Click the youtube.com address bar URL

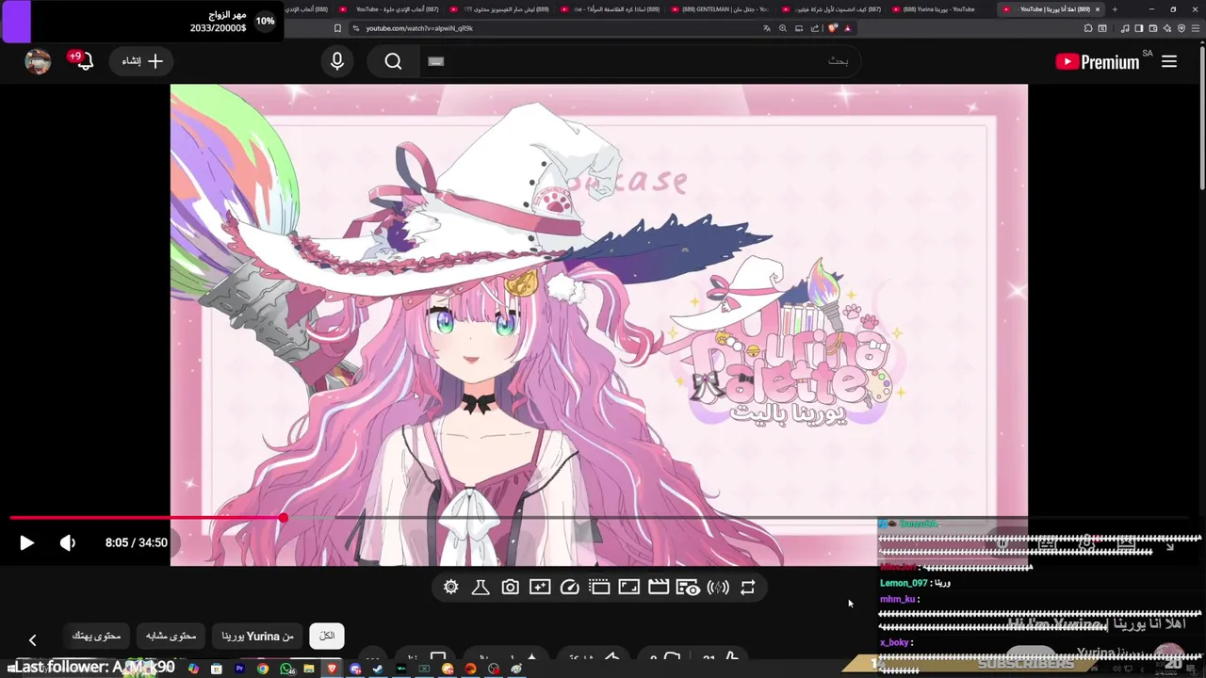tap(419, 28)
